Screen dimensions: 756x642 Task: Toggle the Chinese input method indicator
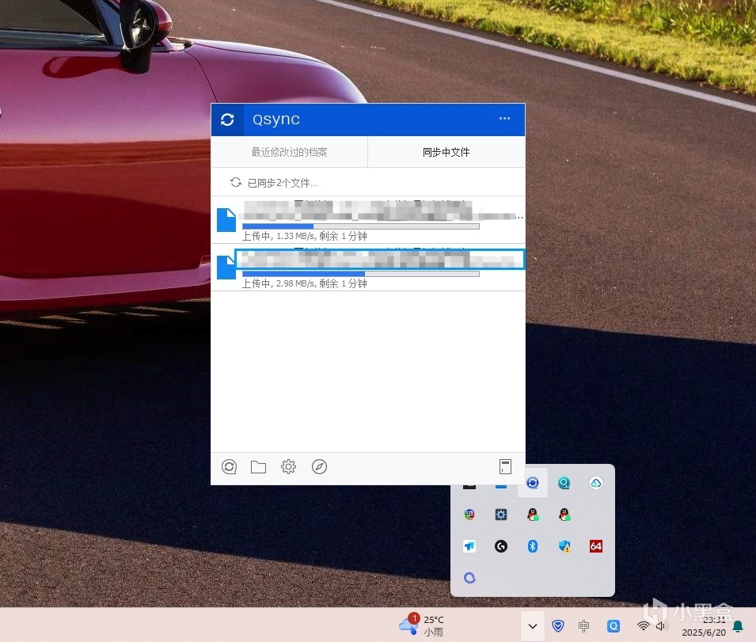[x=583, y=626]
